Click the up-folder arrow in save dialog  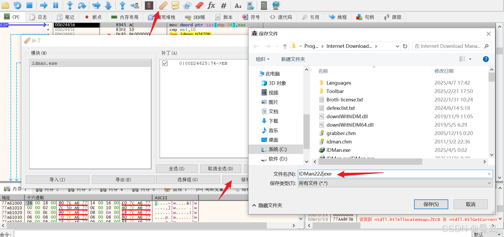pos(285,46)
